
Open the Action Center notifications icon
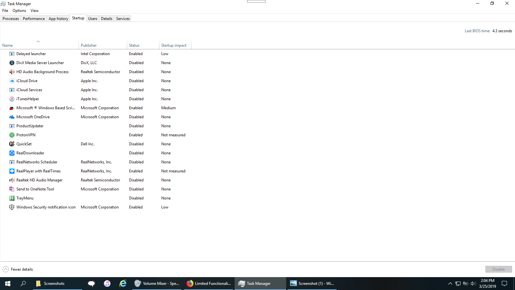click(x=504, y=284)
